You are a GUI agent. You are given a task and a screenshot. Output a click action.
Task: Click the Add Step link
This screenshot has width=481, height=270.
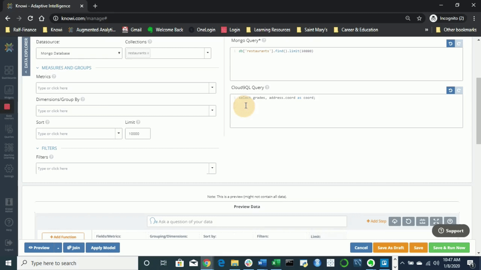tap(377, 221)
